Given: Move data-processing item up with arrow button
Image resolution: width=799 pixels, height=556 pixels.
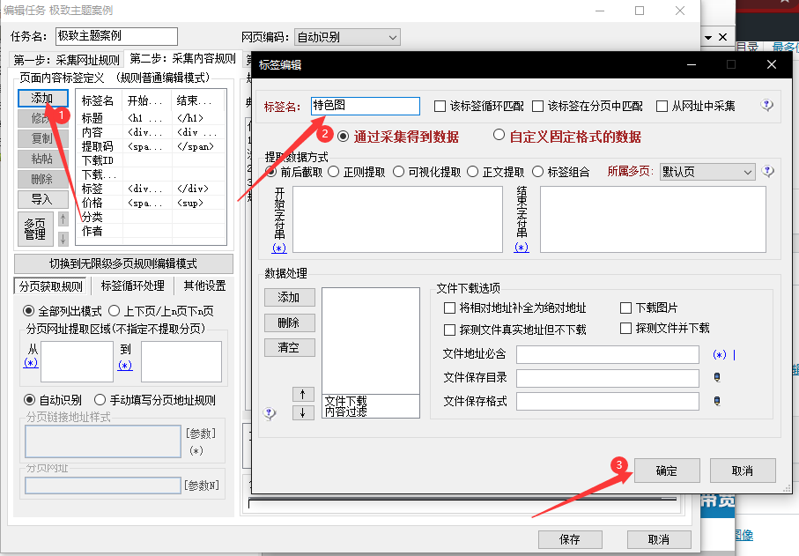Looking at the screenshot, I should 303,394.
